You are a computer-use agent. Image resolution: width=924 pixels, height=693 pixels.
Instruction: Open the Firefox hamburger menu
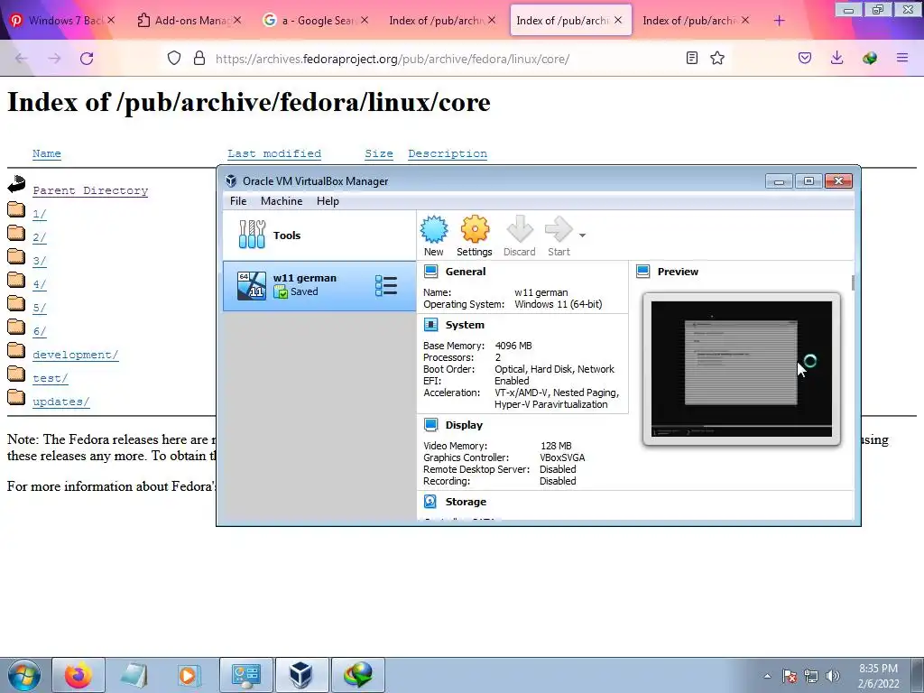tap(902, 58)
